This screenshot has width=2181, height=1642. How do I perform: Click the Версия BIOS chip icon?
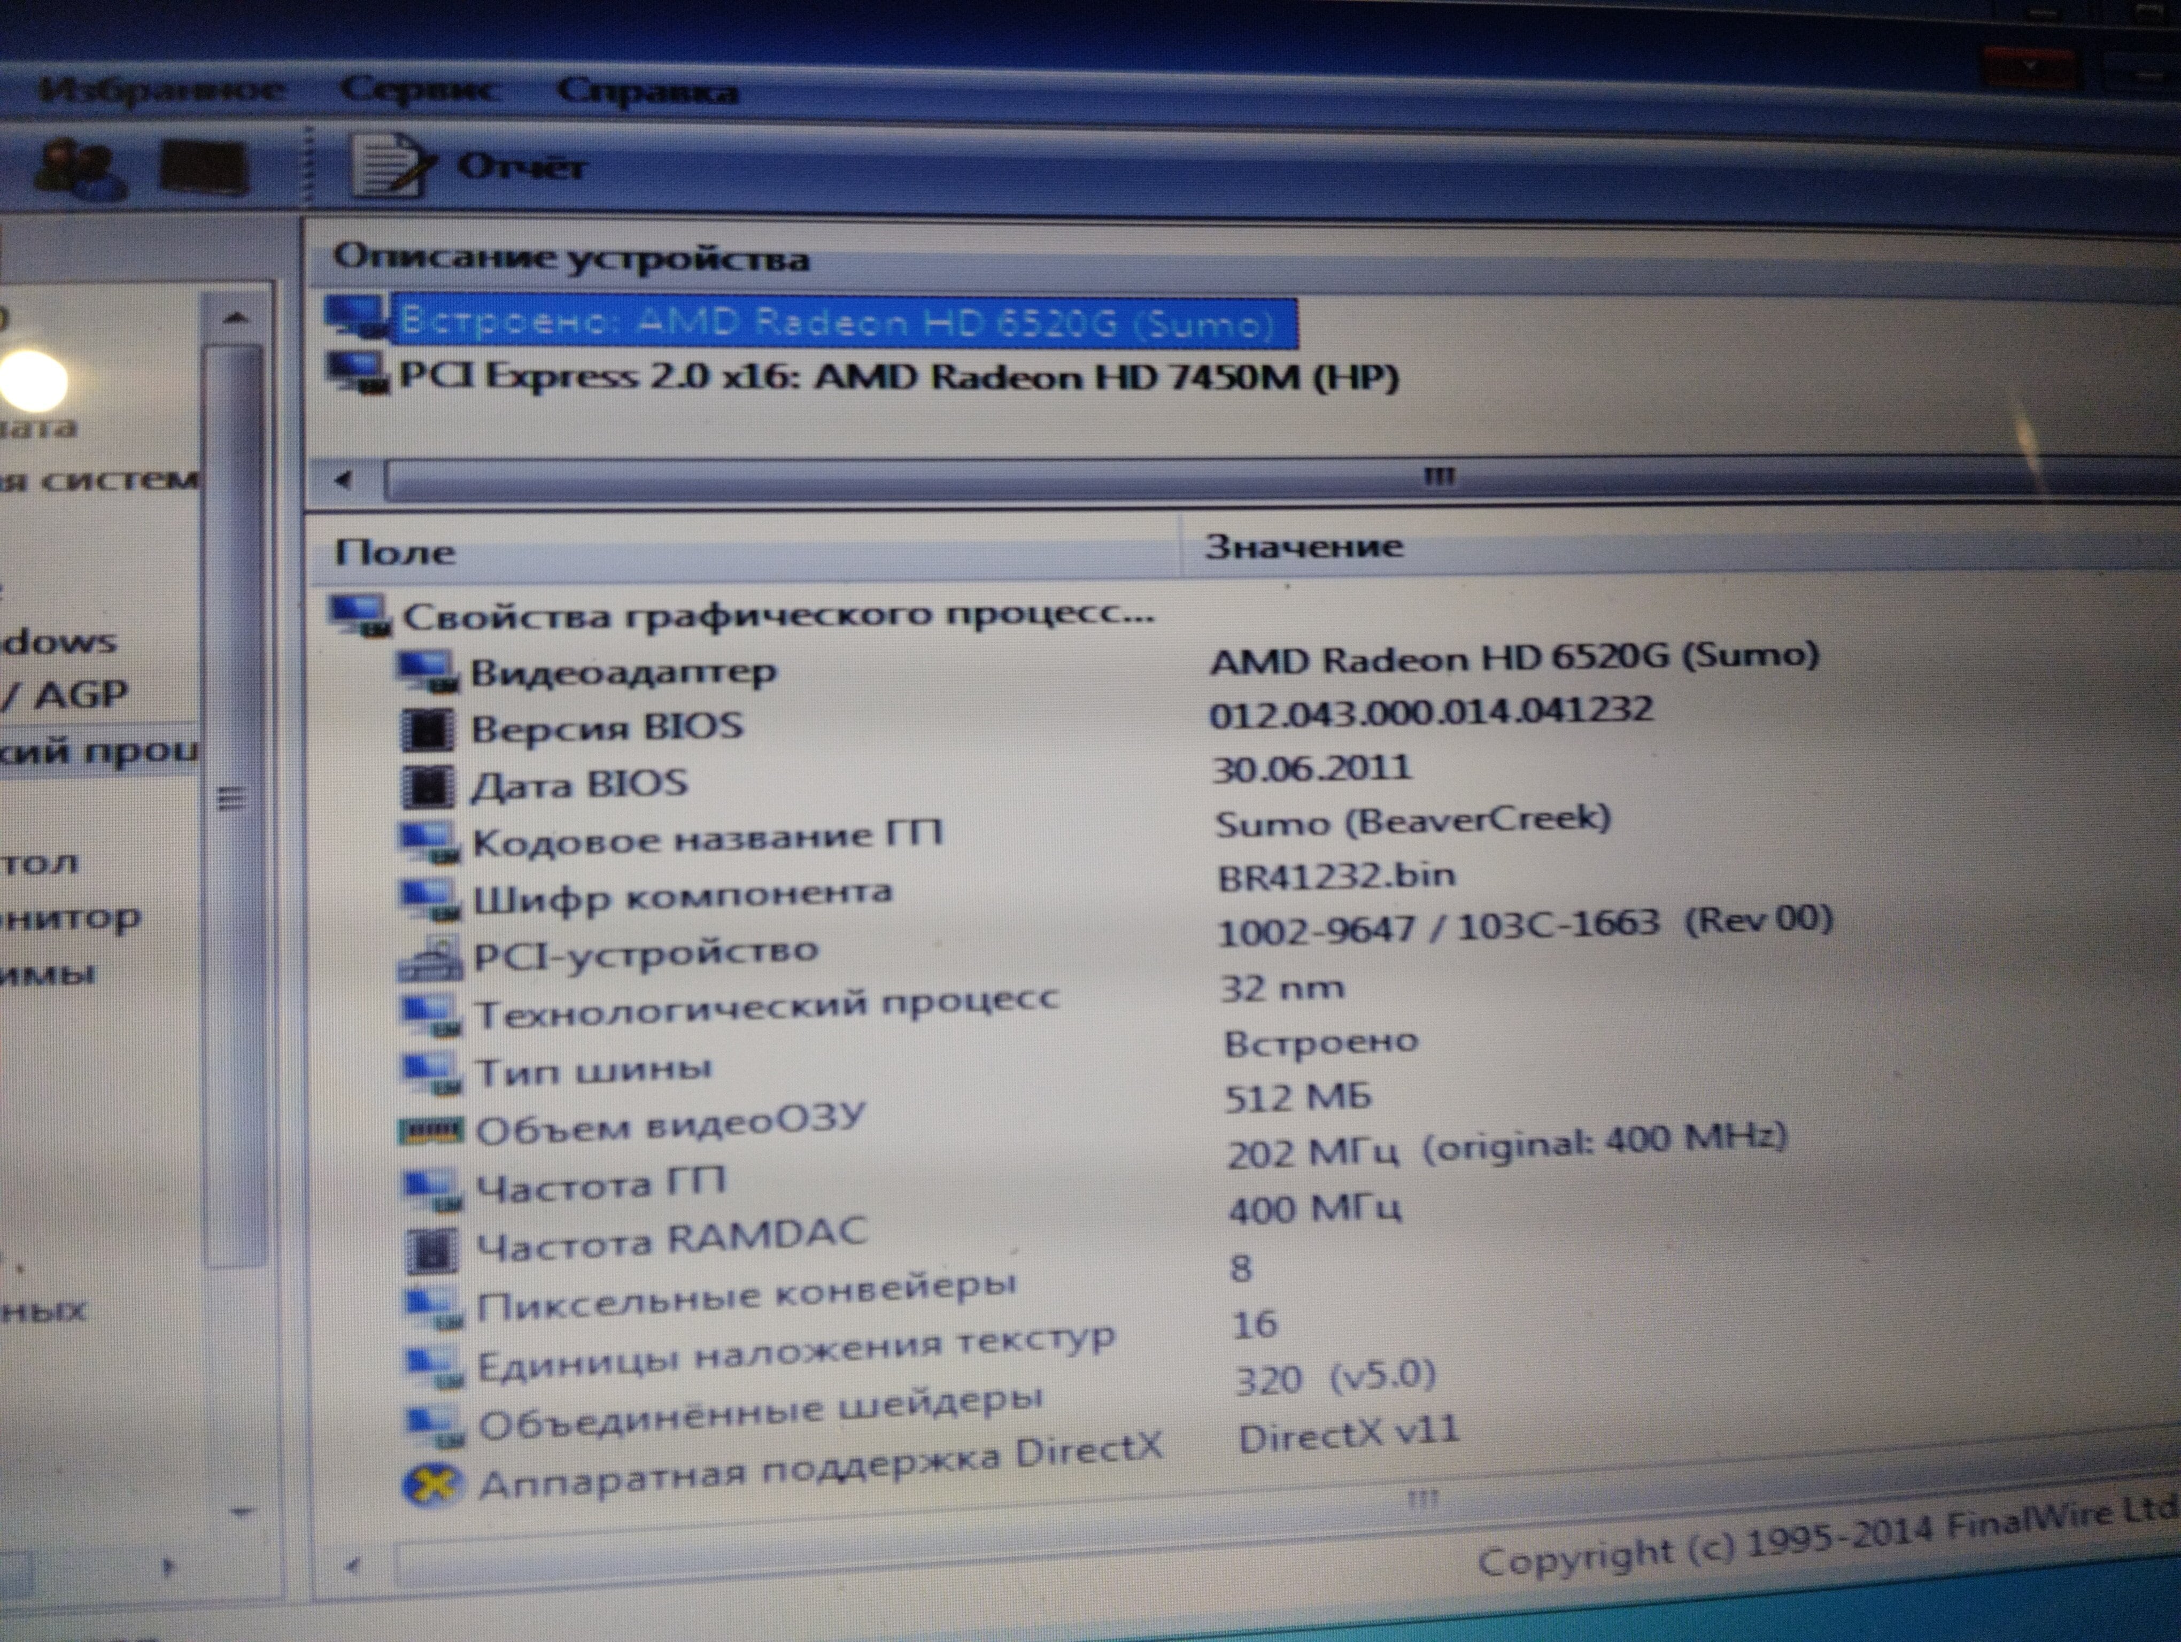[429, 730]
